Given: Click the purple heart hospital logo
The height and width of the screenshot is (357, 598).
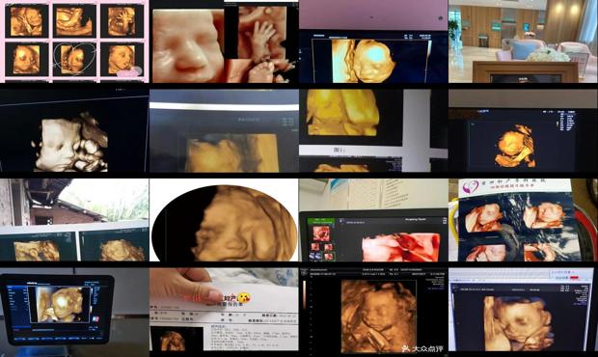Looking at the screenshot, I should pos(471,187).
